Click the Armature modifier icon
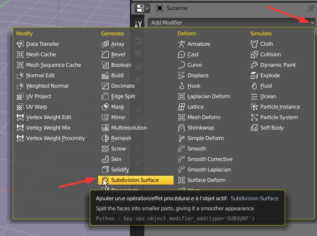317x236 pixels. [181, 44]
